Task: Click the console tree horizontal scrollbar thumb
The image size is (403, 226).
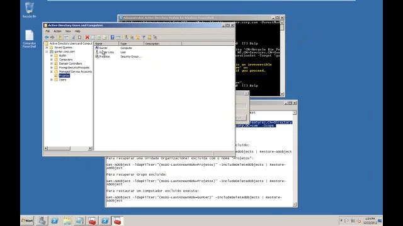Action: pos(59,148)
